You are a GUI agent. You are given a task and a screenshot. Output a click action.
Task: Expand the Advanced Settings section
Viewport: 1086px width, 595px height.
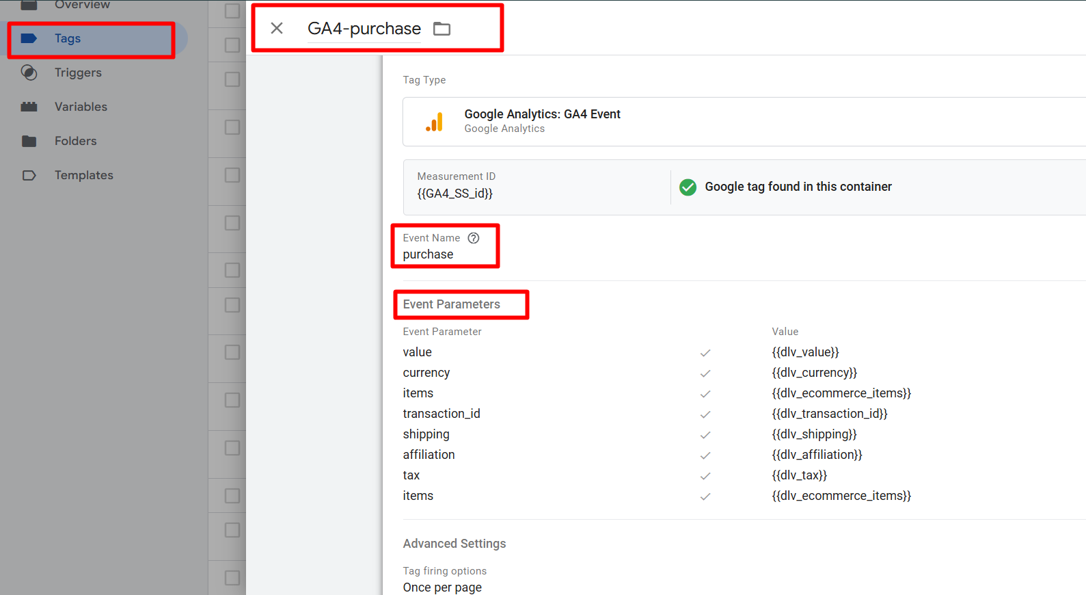pos(454,544)
